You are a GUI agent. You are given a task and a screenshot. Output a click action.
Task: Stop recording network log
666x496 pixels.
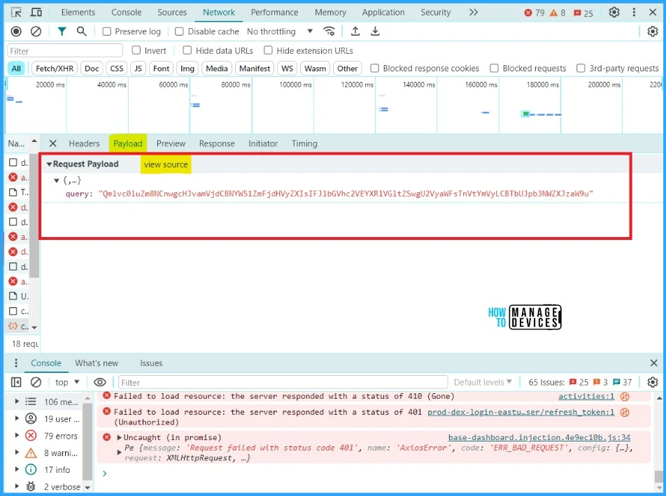coord(16,31)
